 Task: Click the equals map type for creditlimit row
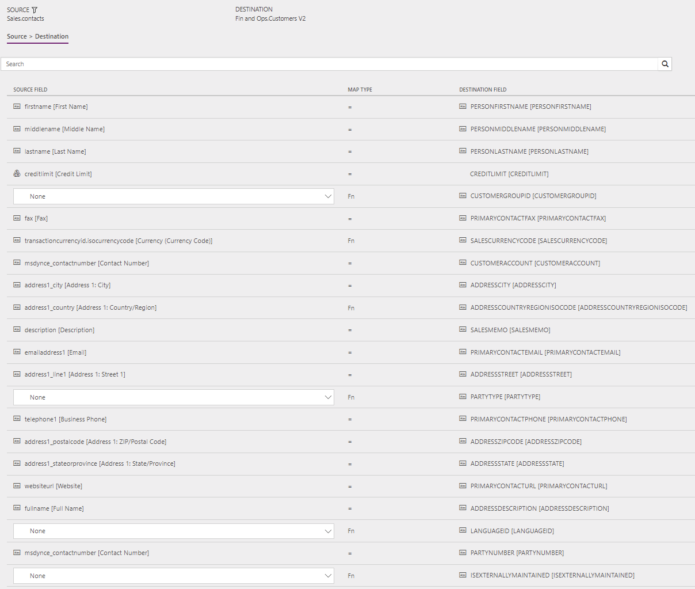350,174
